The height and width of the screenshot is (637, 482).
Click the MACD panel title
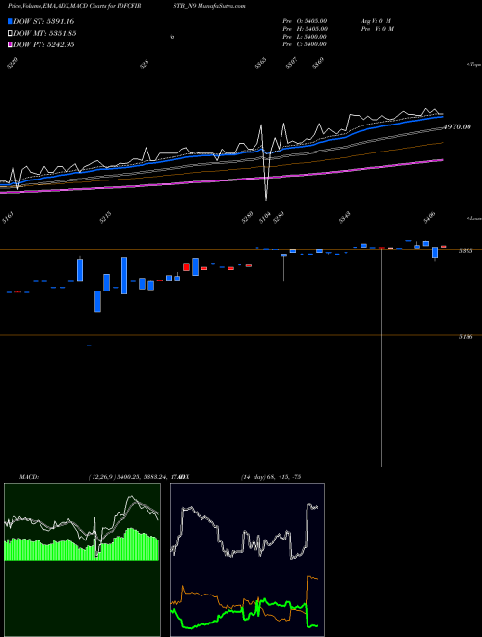29,477
